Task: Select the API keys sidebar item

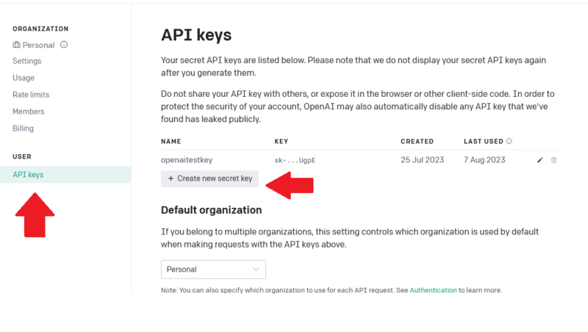Action: tap(65, 175)
